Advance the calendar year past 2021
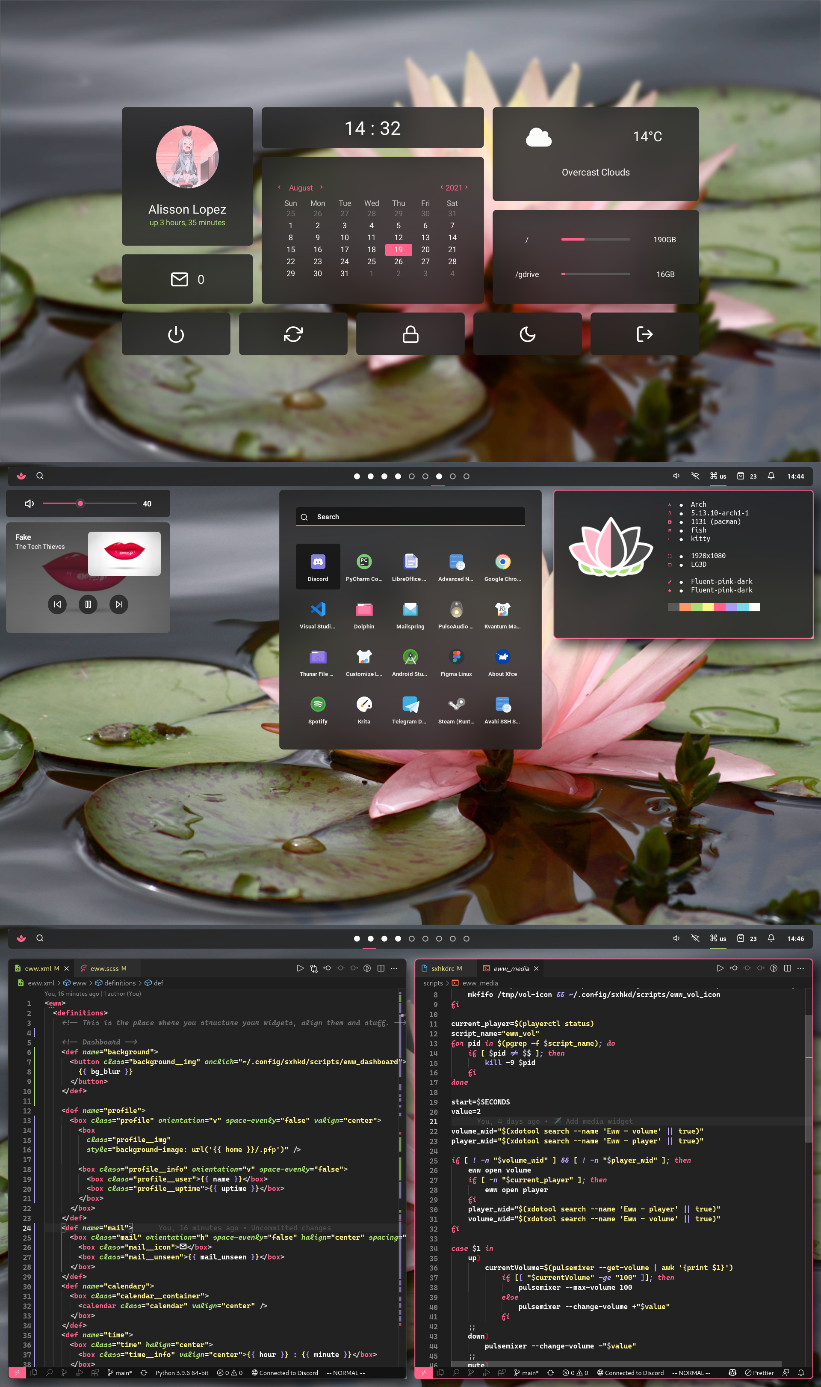Viewport: 821px width, 1387px height. point(467,187)
